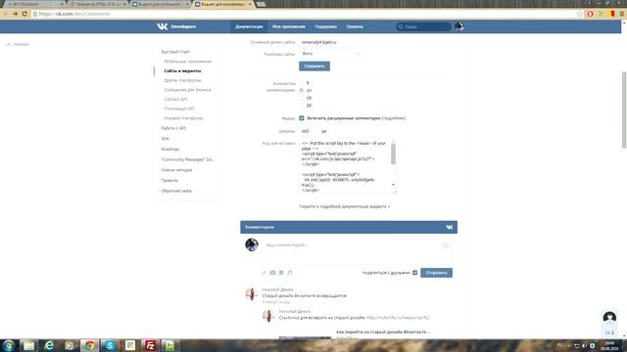Viewport: 627px width, 352px height.
Task: Toggle the share with friends checkbox
Action: point(414,273)
